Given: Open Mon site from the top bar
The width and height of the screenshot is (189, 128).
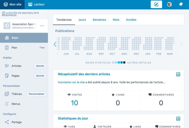Looking at the screenshot, I should click(12, 4).
